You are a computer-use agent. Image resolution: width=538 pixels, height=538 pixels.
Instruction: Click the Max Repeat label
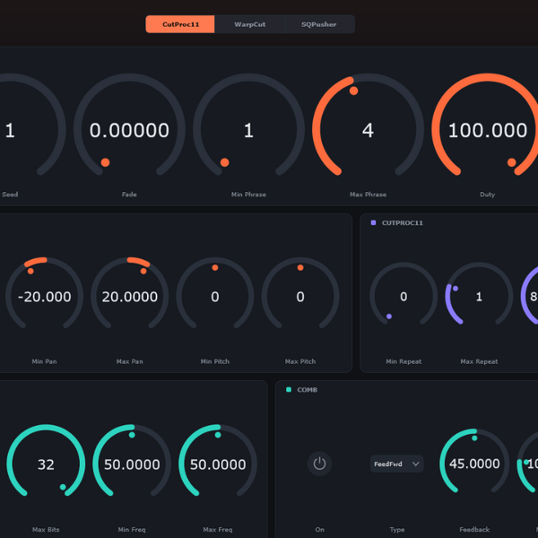coord(479,361)
